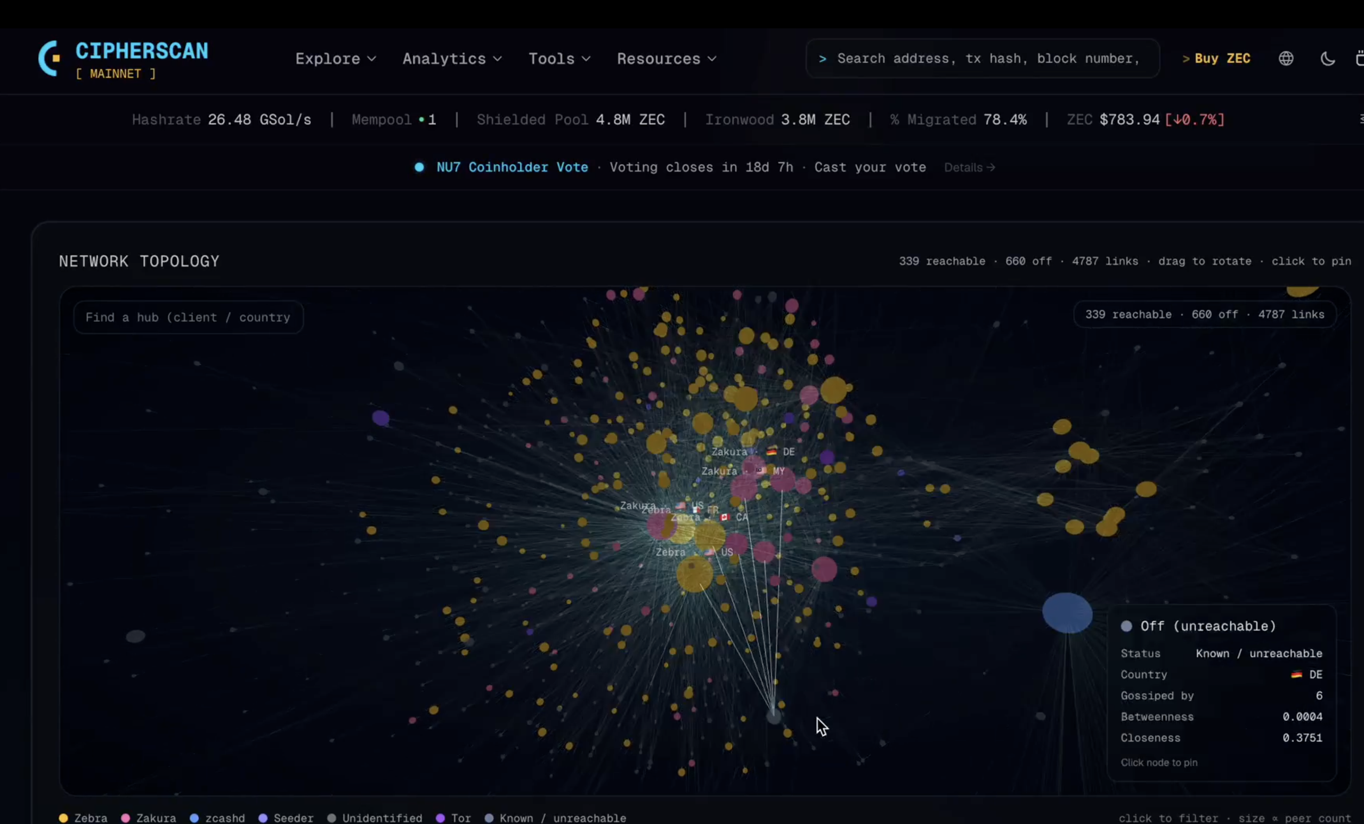Click the 'size ∝ peer count' legend hint
This screenshot has height=824, width=1364.
pyautogui.click(x=1295, y=818)
